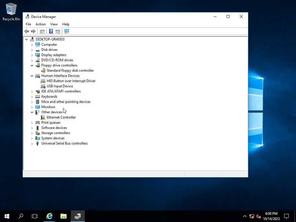Select the IDE ATA/ATAPI controllers label
Viewport: 296px width, 222px height.
[x=61, y=91]
